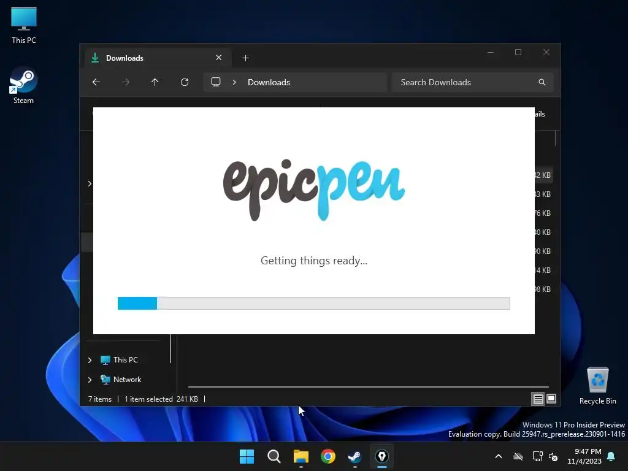Click the muted volume tray icon
Viewport: 628px width, 471px height.
coord(554,456)
